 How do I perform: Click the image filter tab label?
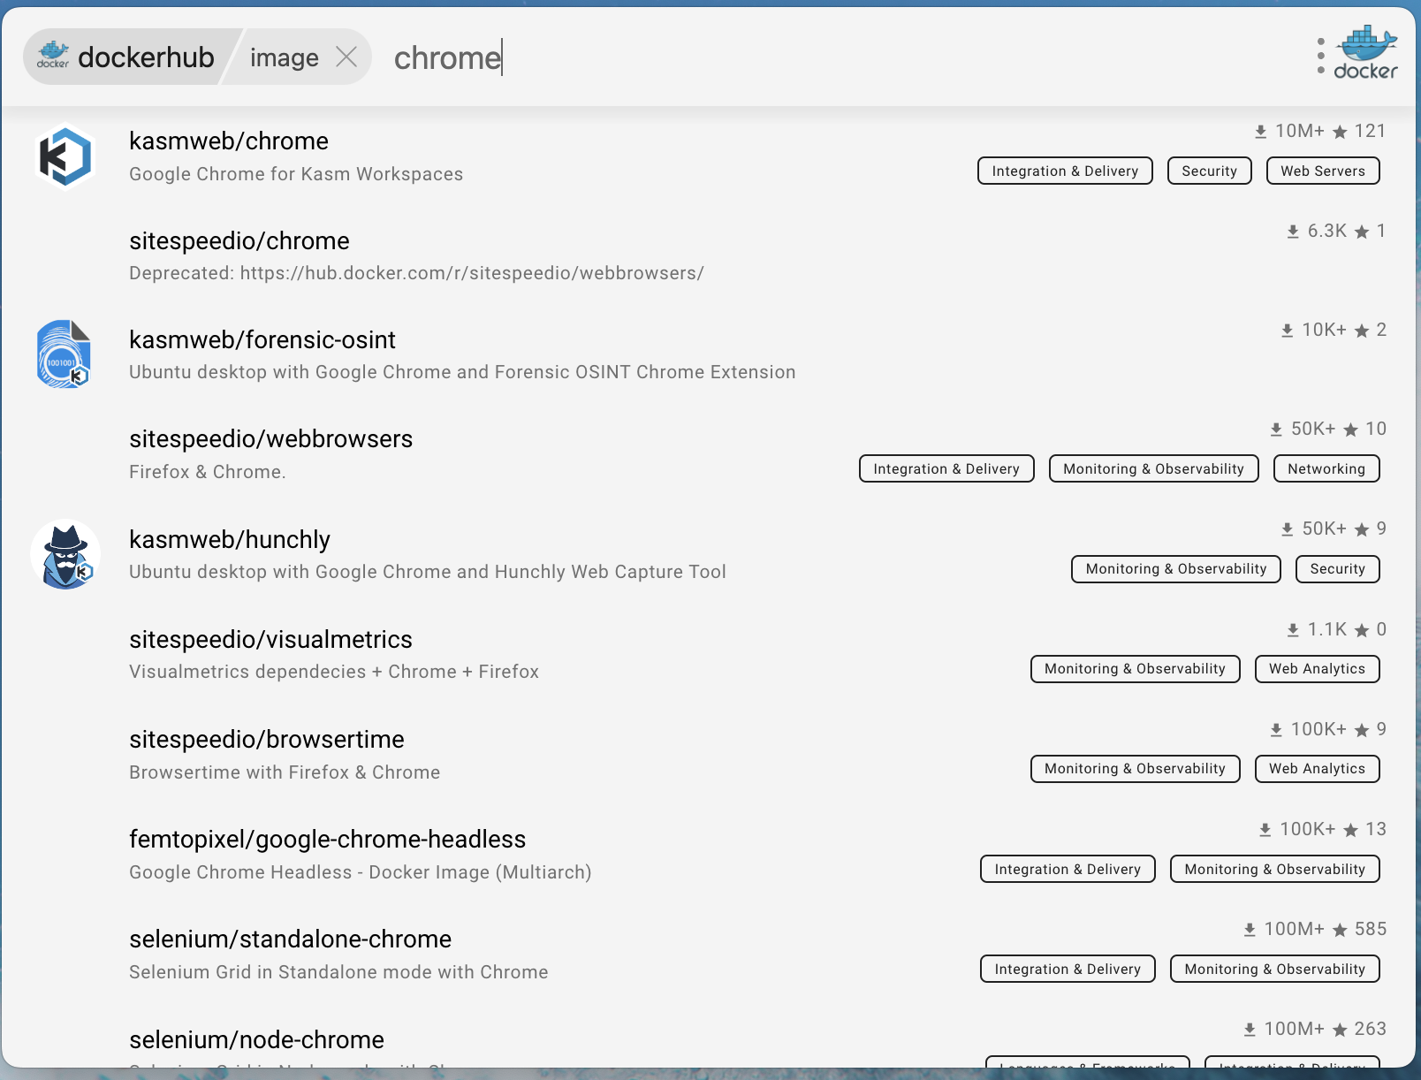(x=285, y=57)
